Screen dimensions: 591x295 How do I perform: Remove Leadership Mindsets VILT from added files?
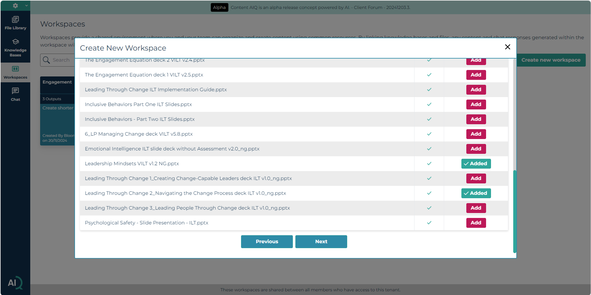coord(476,164)
